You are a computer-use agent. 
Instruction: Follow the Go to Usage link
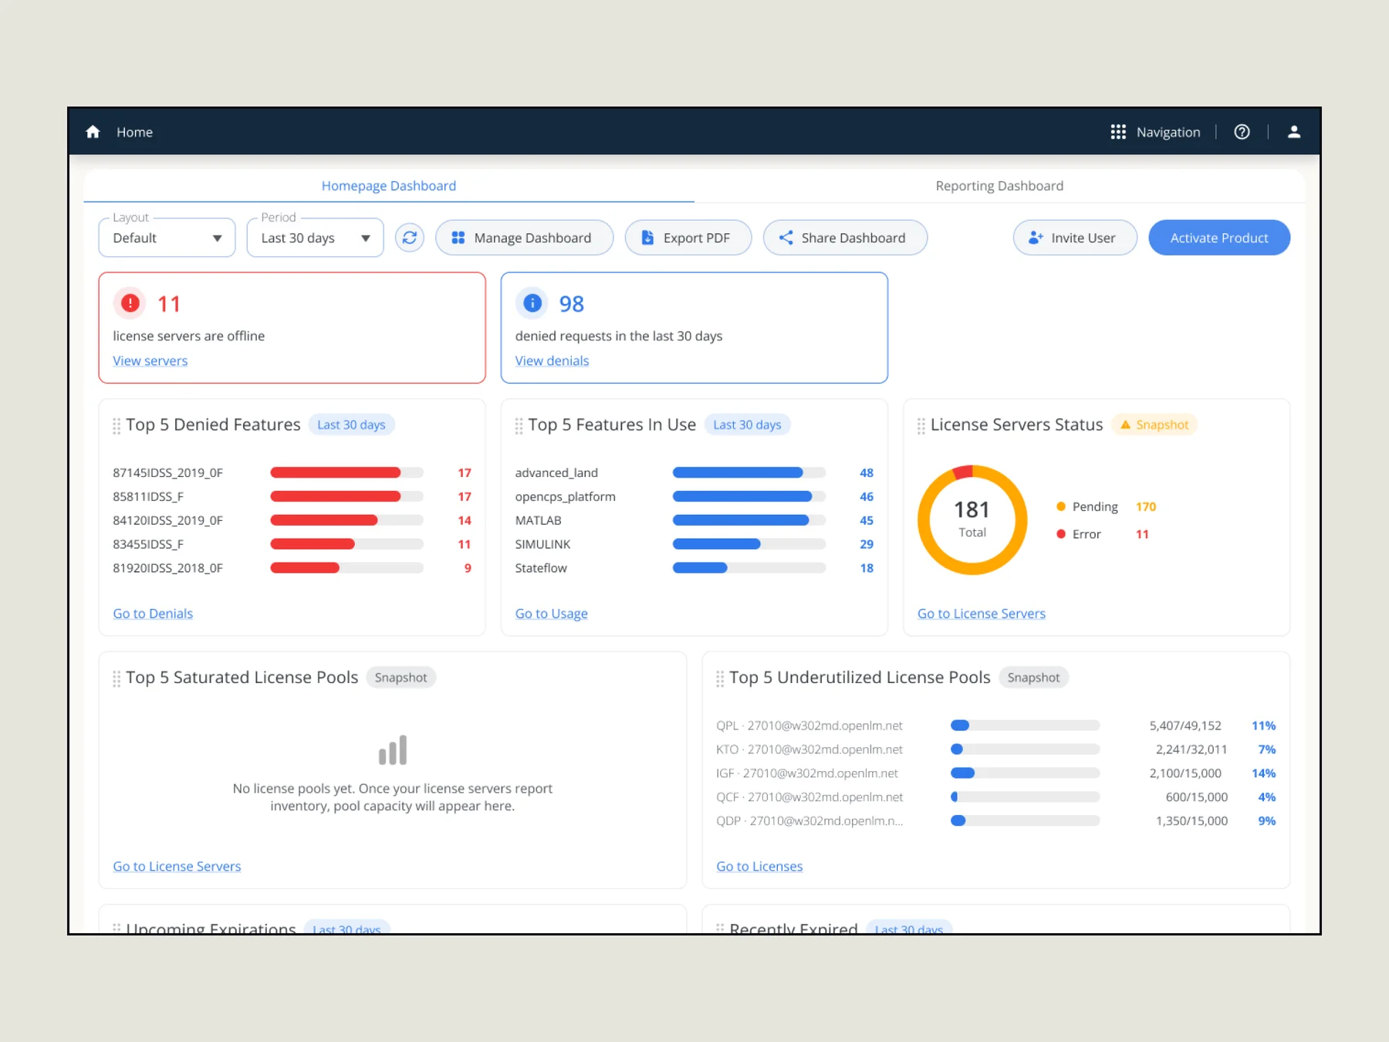coord(551,614)
